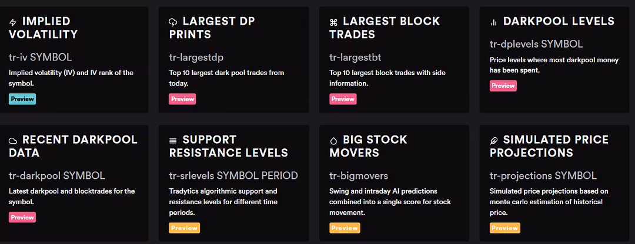Click the tr-srlevels SYMBOL PERIOD command
Viewport: 635px width, 244px height.
[x=233, y=175]
